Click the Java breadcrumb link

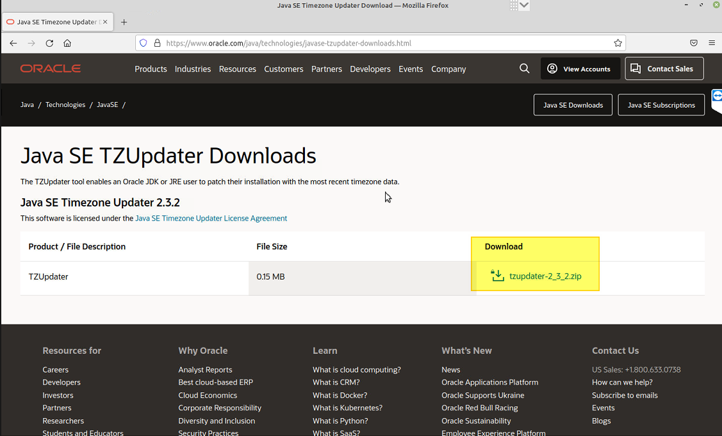click(27, 105)
